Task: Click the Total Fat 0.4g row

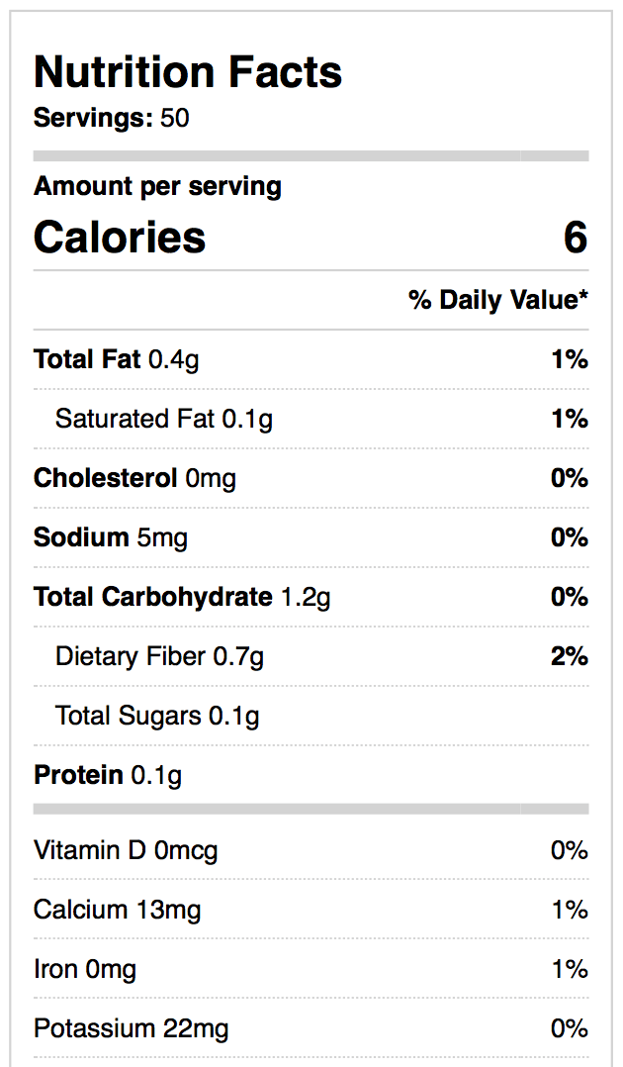Action: click(116, 359)
